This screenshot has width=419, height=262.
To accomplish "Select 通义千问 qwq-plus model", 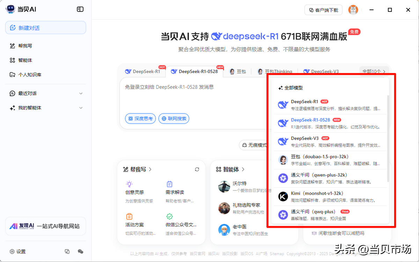I will [x=330, y=214].
